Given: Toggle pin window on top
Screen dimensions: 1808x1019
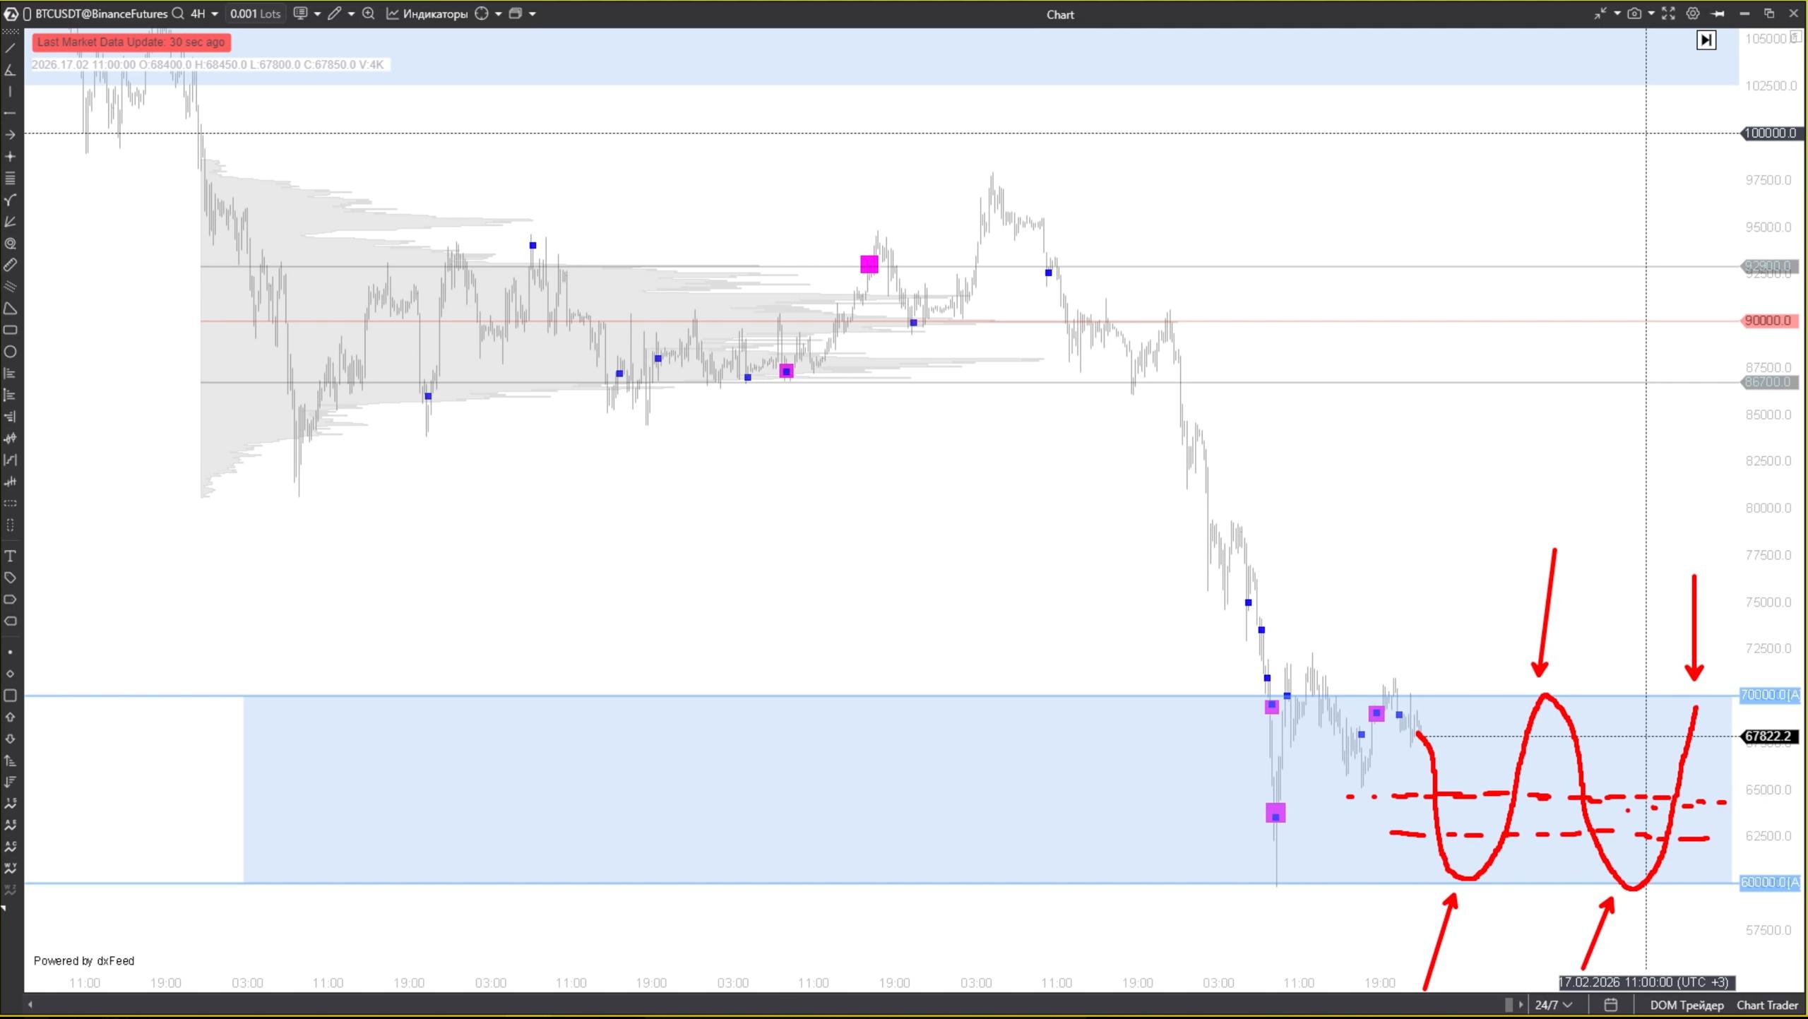Looking at the screenshot, I should pos(1718,13).
